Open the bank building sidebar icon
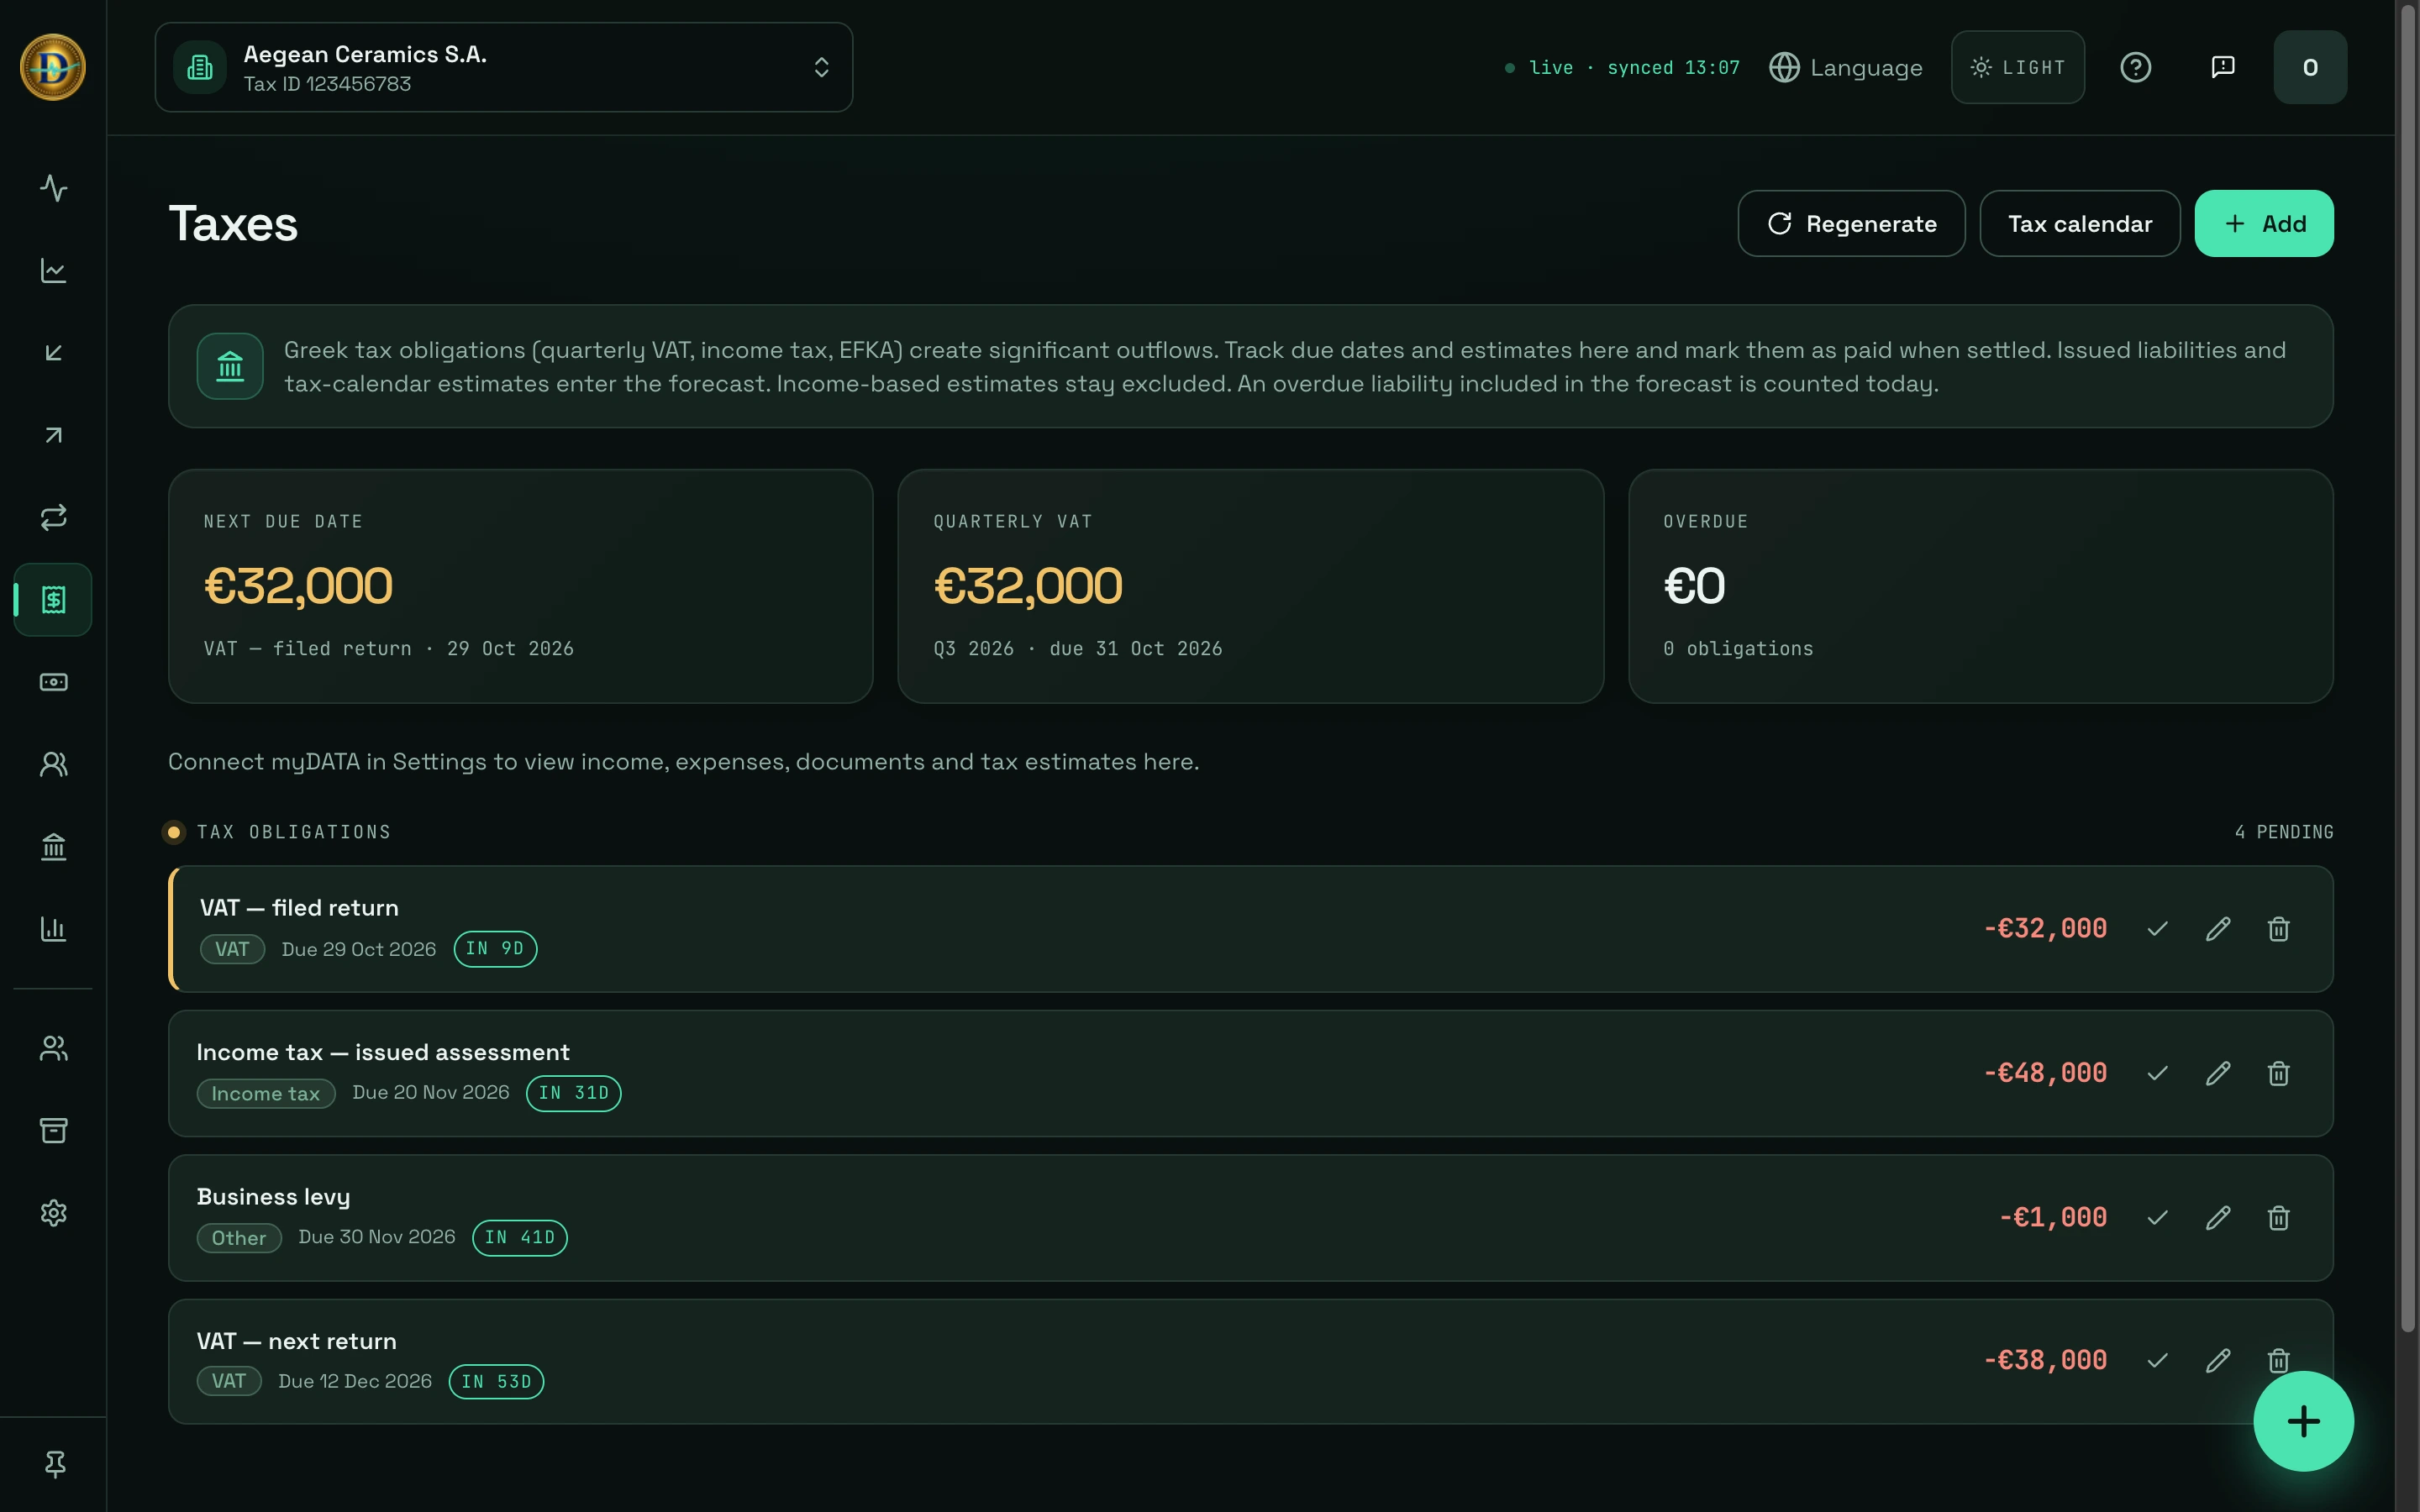Viewport: 2420px width, 1512px height. tap(53, 847)
